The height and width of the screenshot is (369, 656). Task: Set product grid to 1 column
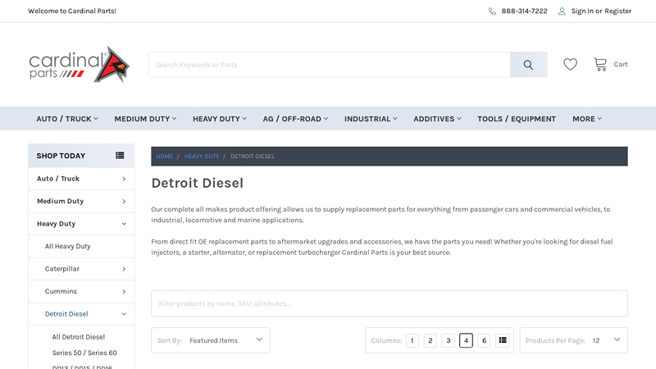412,340
